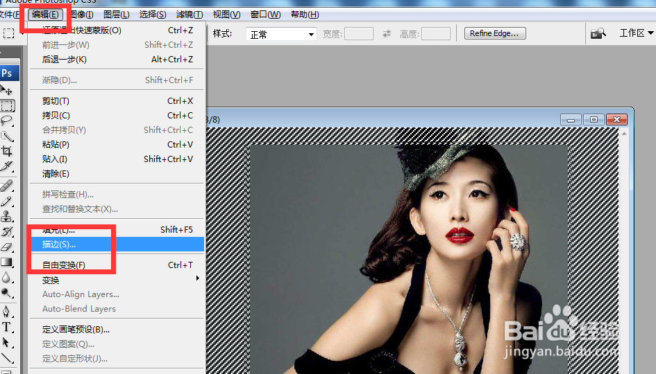Open the 选择(S) menu
The width and height of the screenshot is (656, 374).
tap(152, 15)
